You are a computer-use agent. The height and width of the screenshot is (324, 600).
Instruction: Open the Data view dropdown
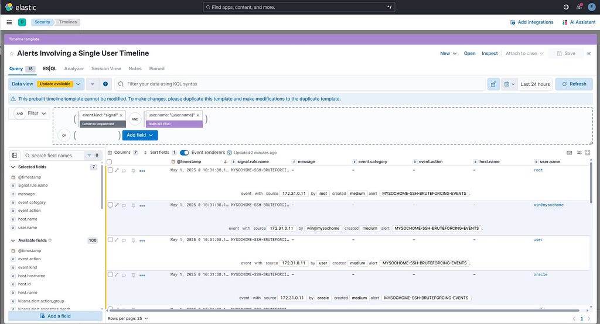pos(46,84)
